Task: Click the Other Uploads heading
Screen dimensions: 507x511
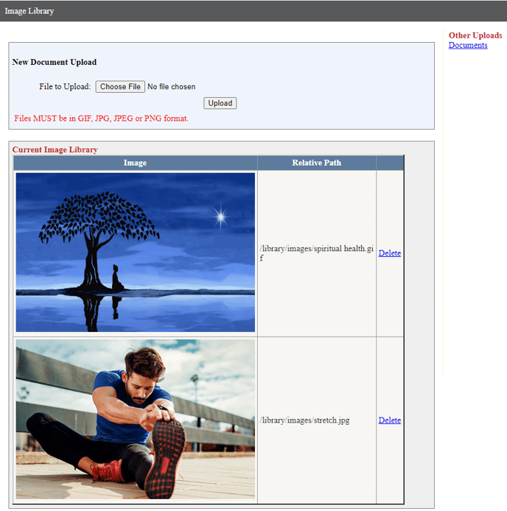Action: pos(475,35)
